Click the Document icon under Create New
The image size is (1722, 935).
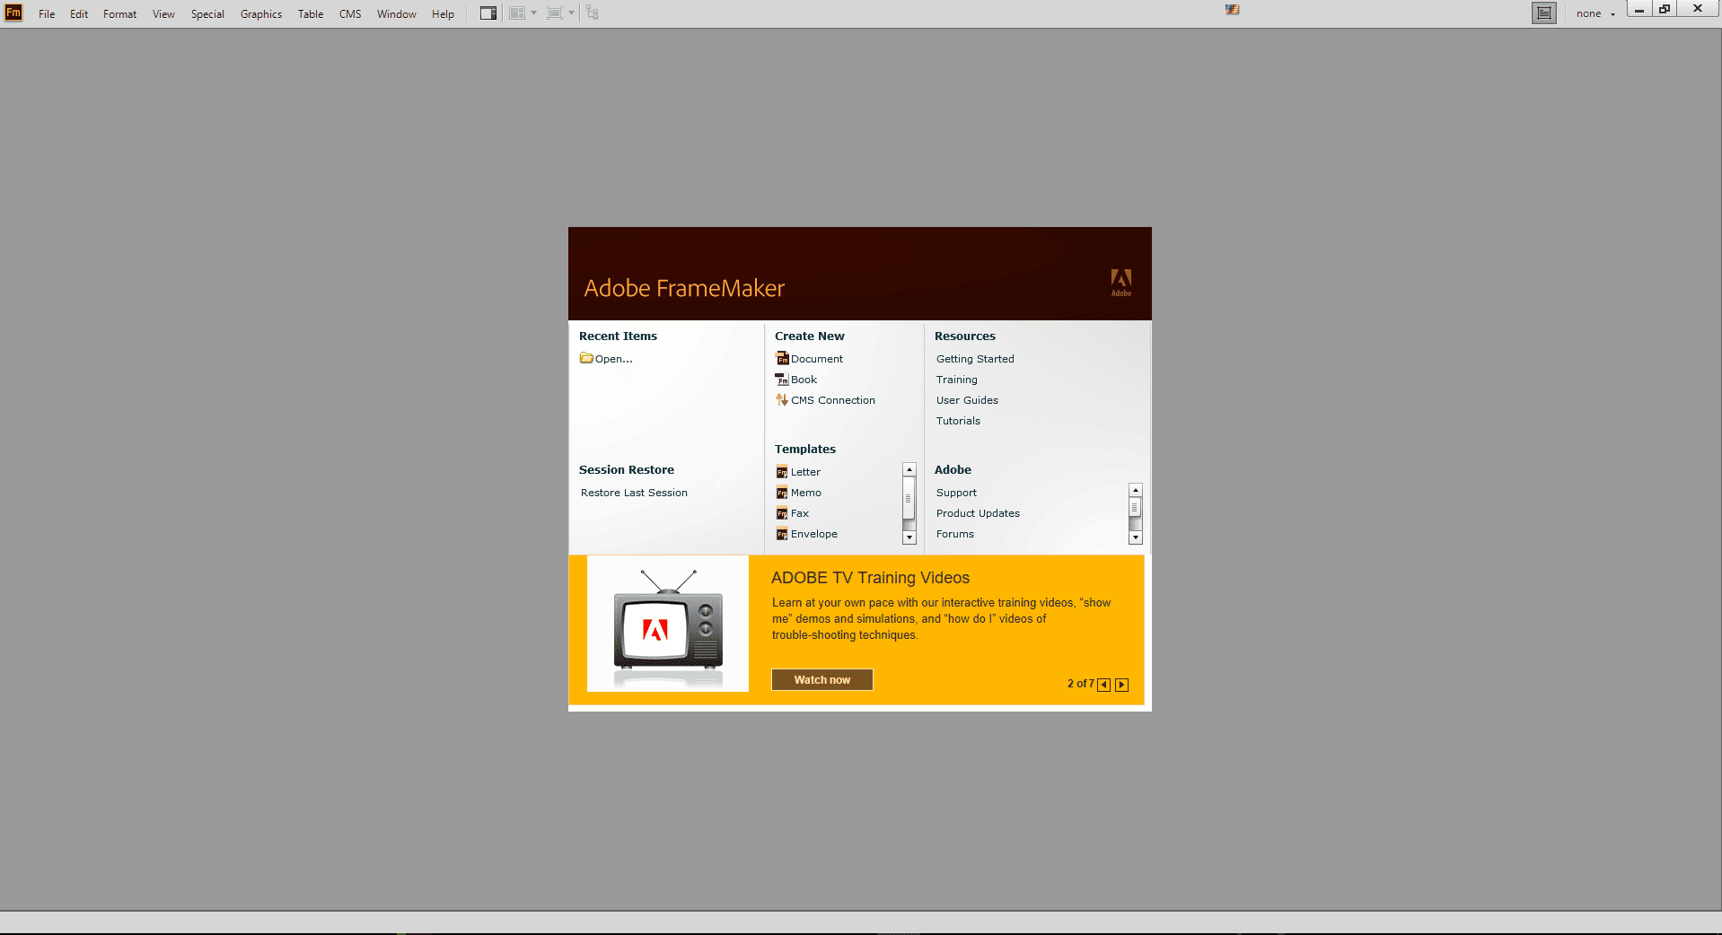coord(782,358)
